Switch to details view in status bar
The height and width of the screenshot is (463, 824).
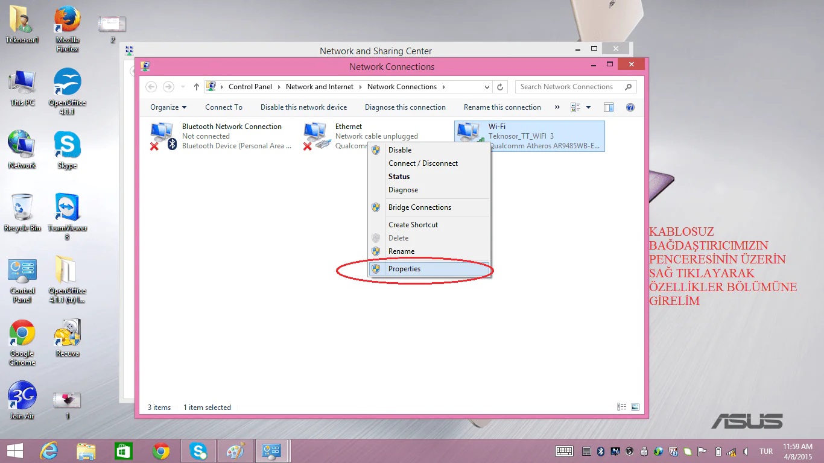622,408
